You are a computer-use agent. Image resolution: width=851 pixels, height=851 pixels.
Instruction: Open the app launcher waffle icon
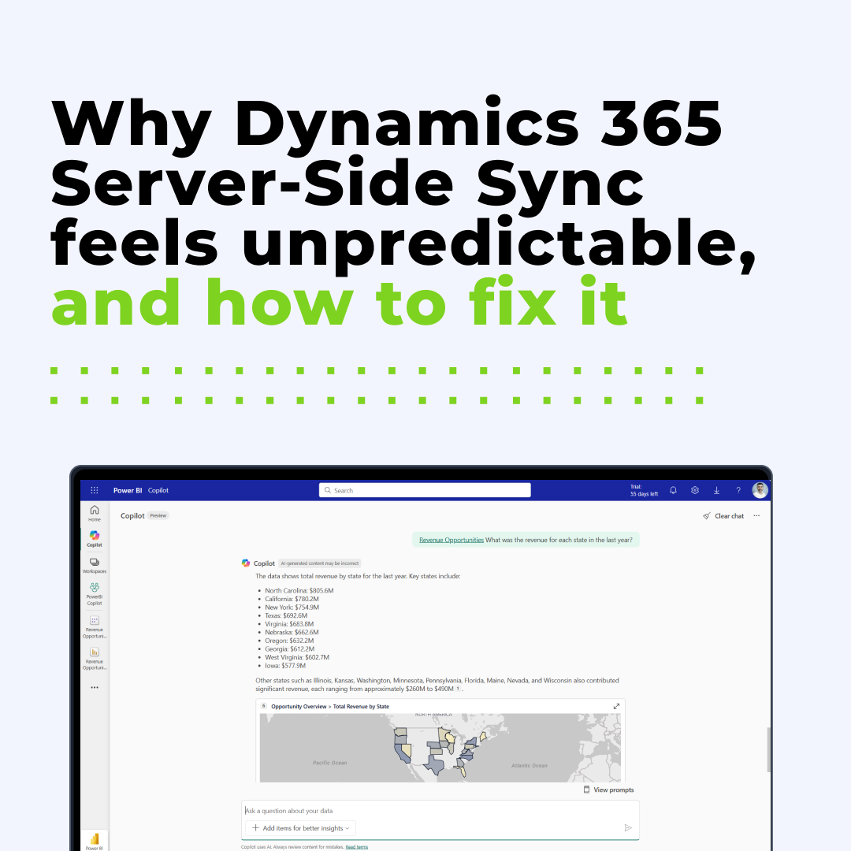point(95,490)
